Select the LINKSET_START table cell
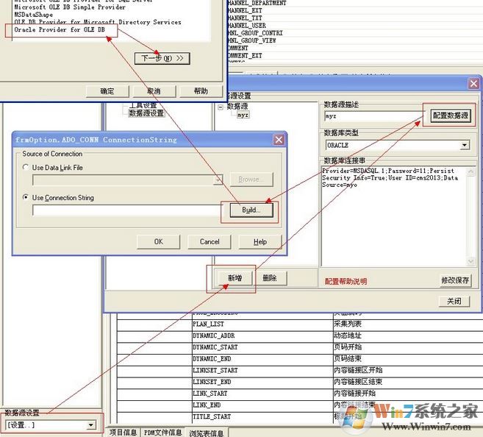 click(x=262, y=371)
